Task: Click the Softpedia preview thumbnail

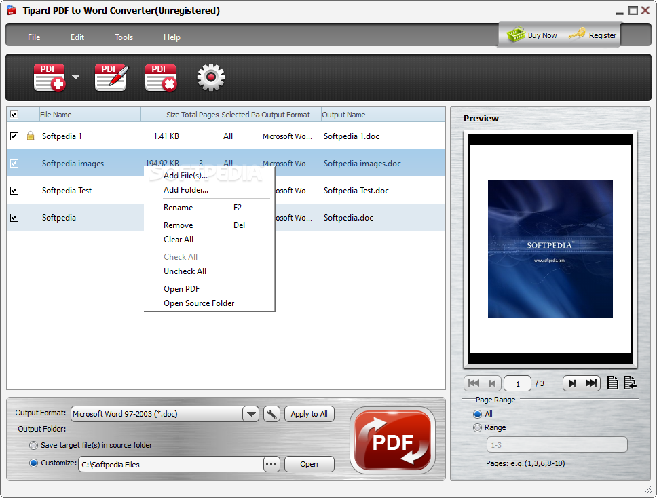Action: [x=550, y=248]
